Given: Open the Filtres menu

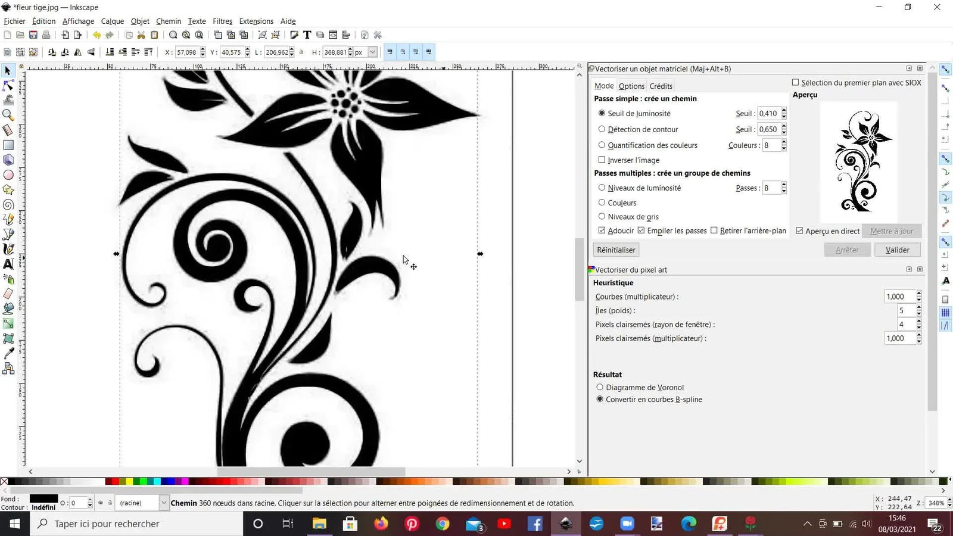Looking at the screenshot, I should (x=222, y=21).
